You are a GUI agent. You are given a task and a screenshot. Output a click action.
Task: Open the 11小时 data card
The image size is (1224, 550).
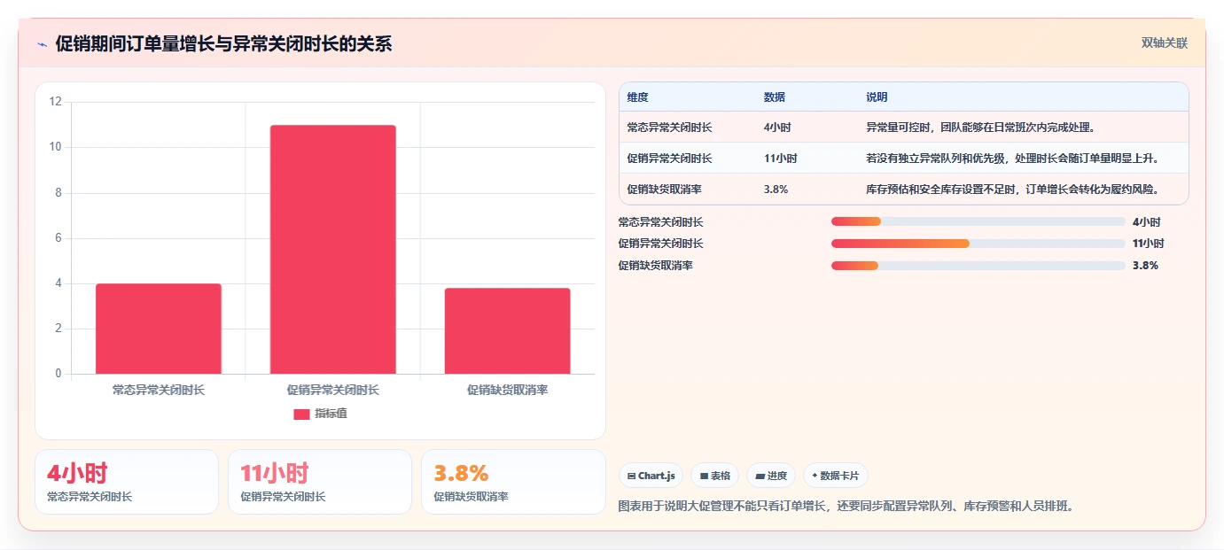[x=320, y=482]
